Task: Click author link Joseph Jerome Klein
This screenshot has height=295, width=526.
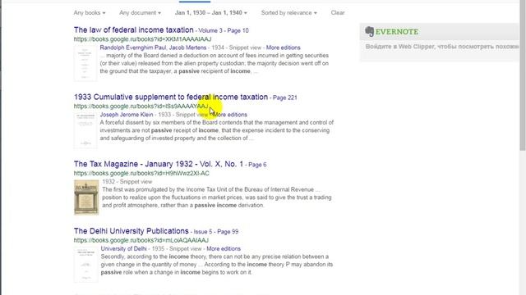Action: [x=127, y=115]
